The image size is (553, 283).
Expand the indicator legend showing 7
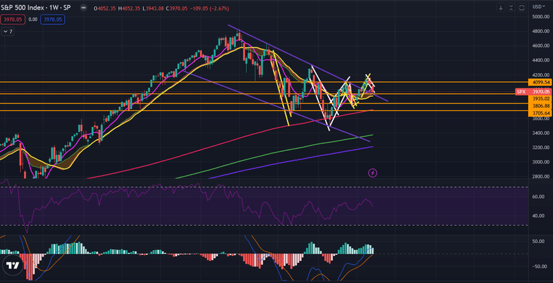8,32
